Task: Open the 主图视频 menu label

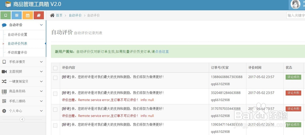Action: pos(16,72)
